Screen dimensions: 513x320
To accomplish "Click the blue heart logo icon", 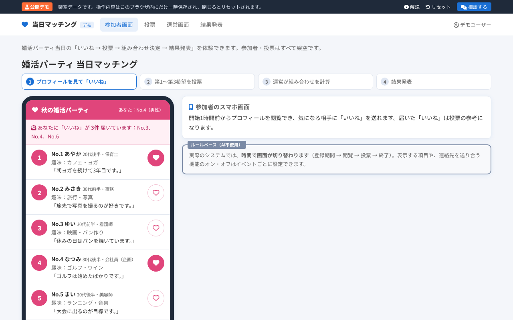I will [25, 25].
